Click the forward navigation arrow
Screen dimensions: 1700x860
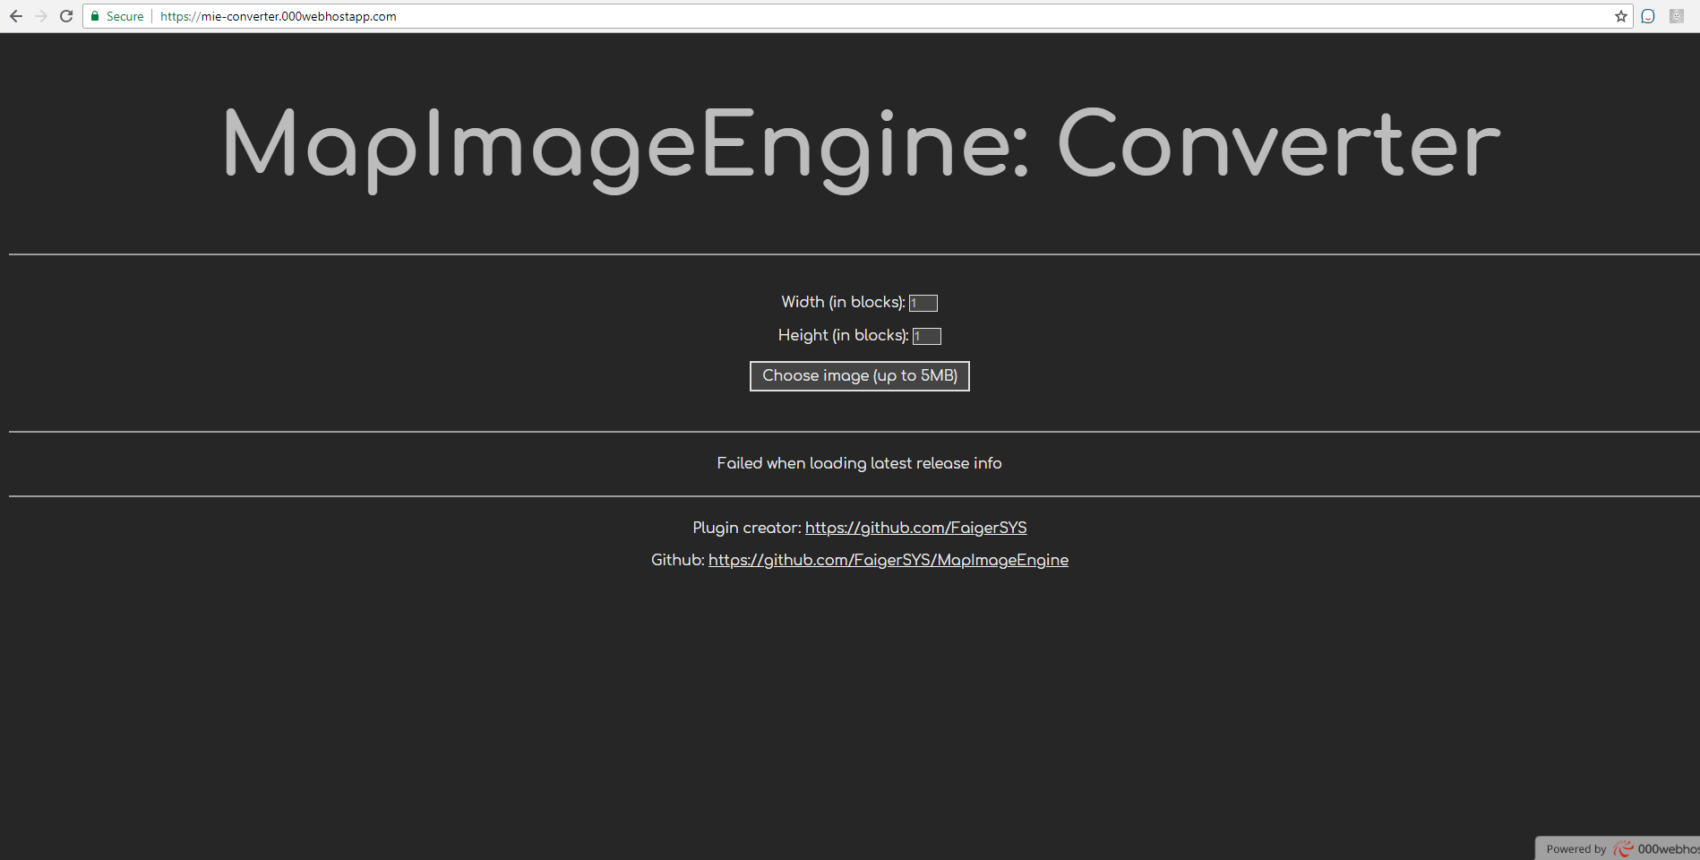pyautogui.click(x=42, y=15)
